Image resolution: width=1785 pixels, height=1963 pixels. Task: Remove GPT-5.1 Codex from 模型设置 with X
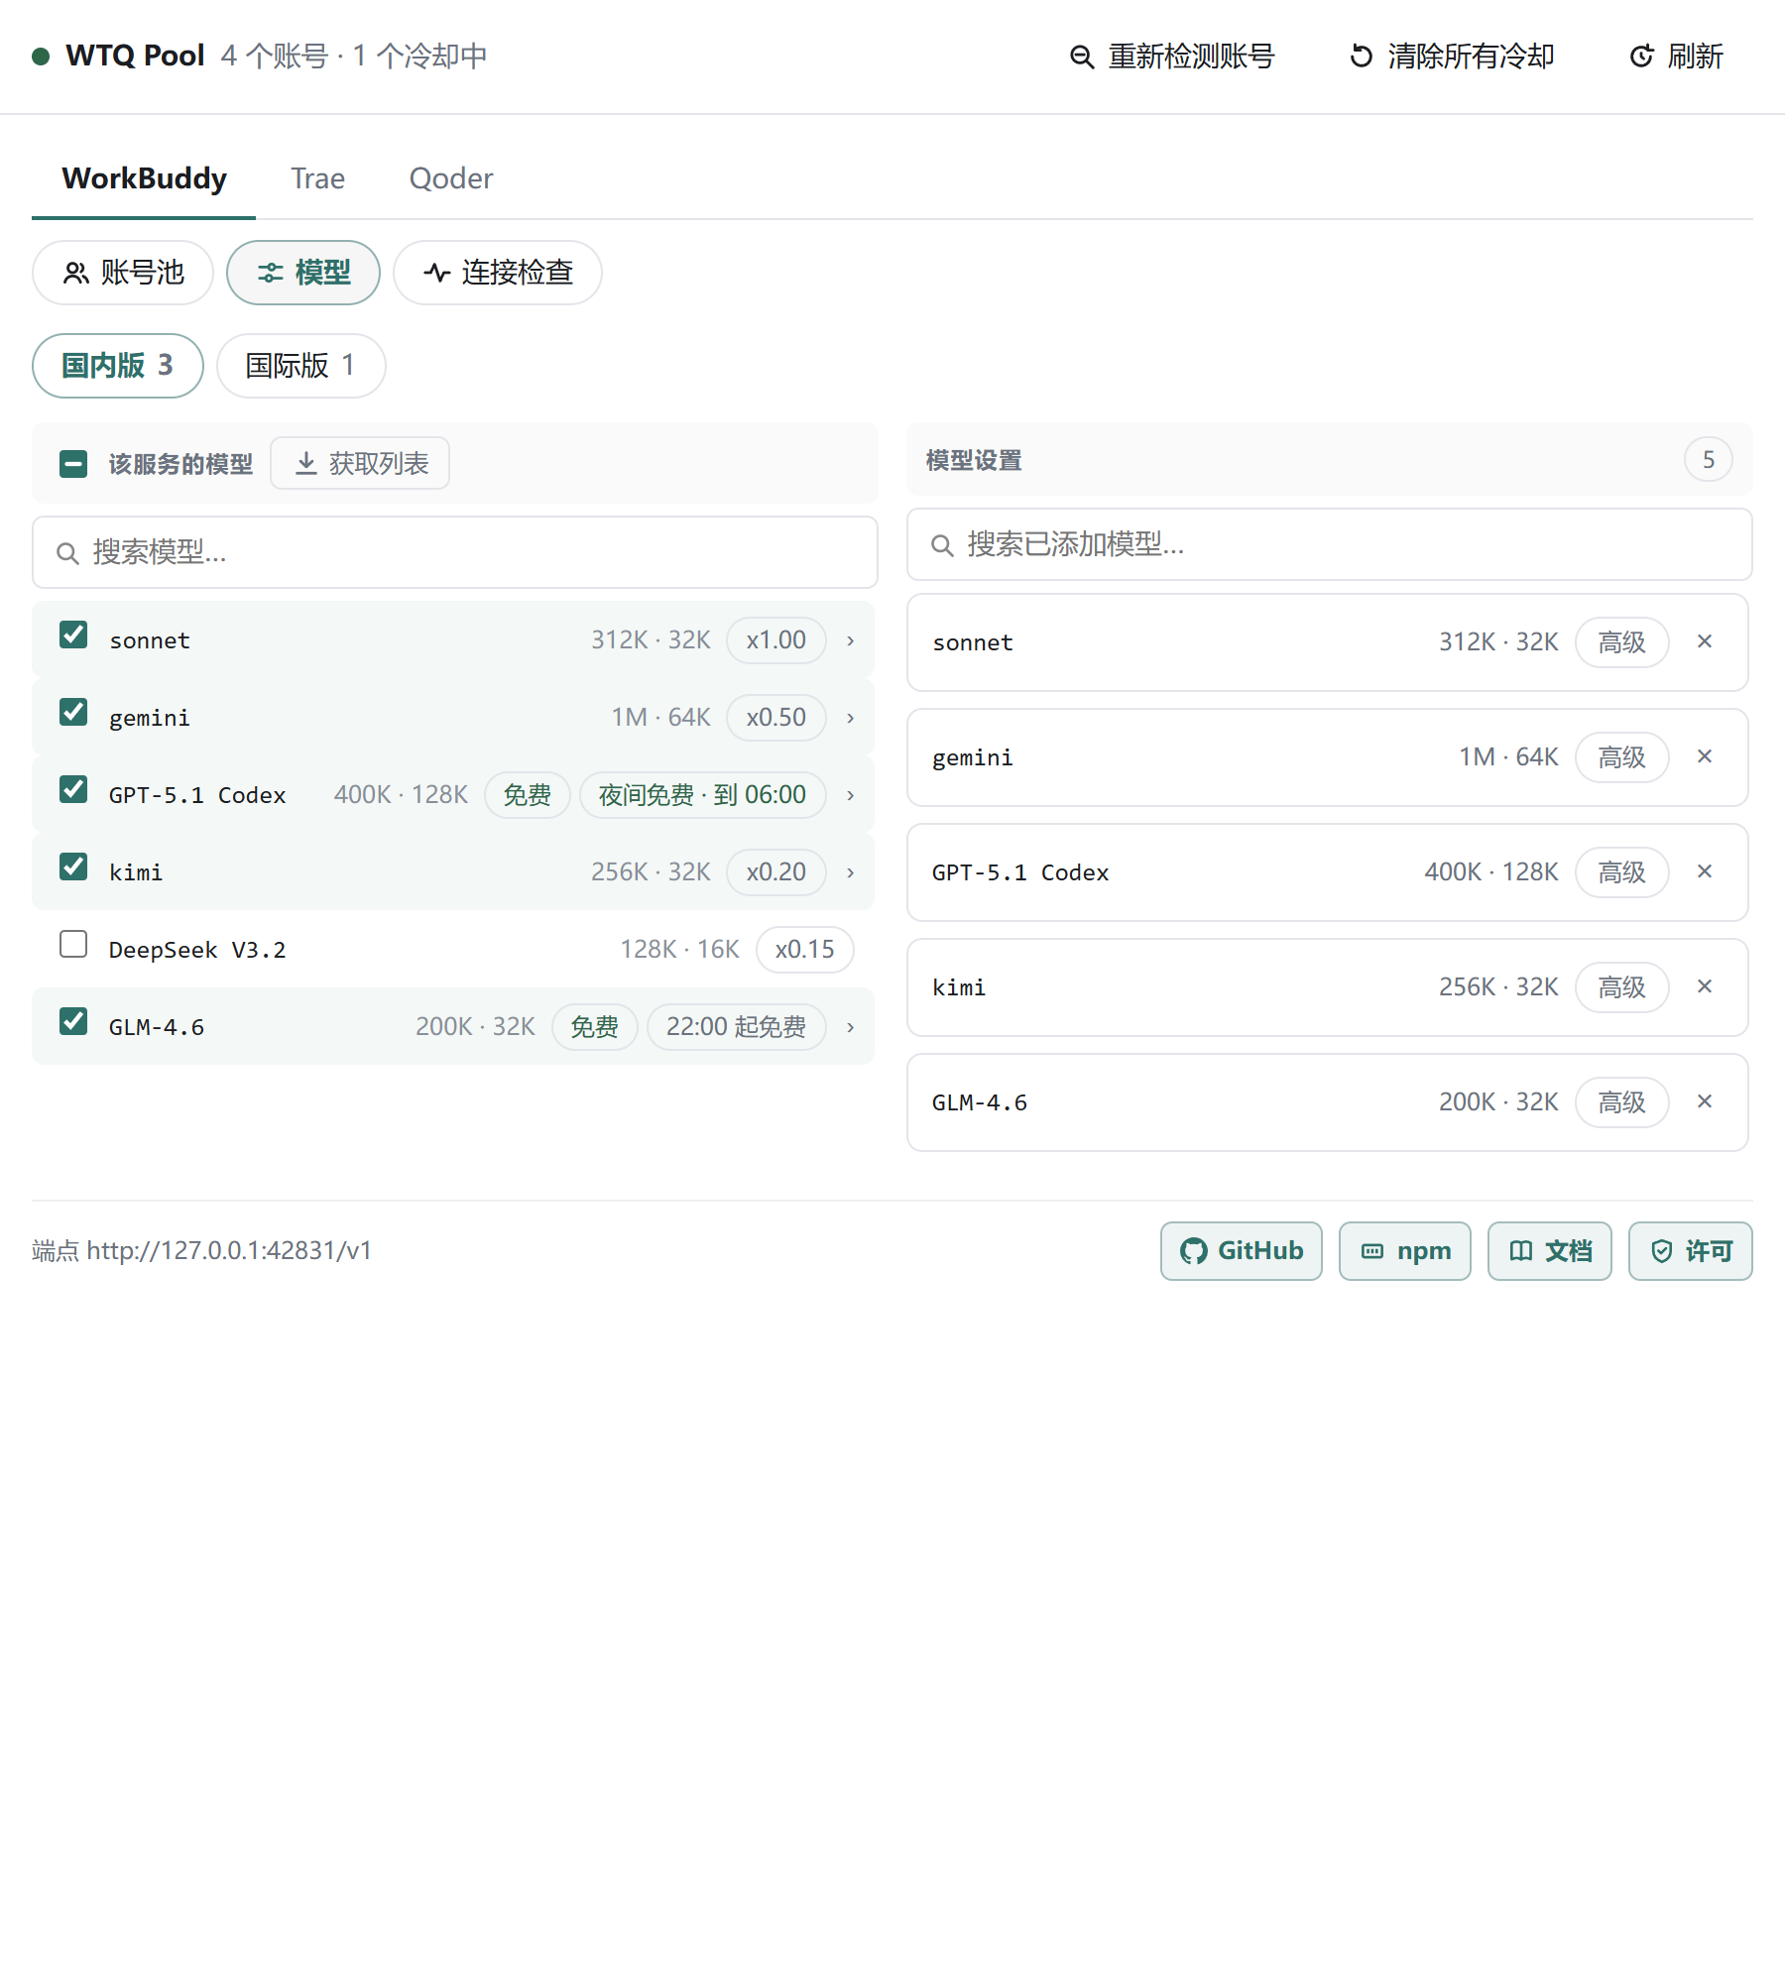1705,871
